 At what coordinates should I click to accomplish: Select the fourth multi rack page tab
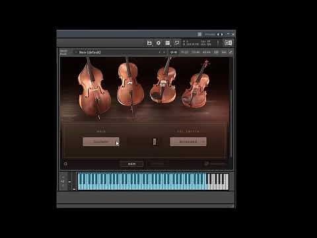206,52
